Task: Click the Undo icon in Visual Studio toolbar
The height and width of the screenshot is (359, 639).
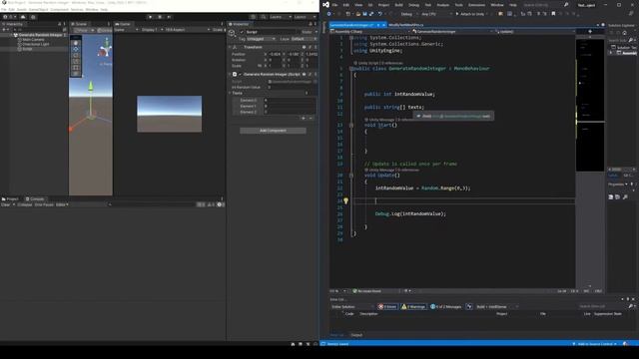Action: point(379,14)
